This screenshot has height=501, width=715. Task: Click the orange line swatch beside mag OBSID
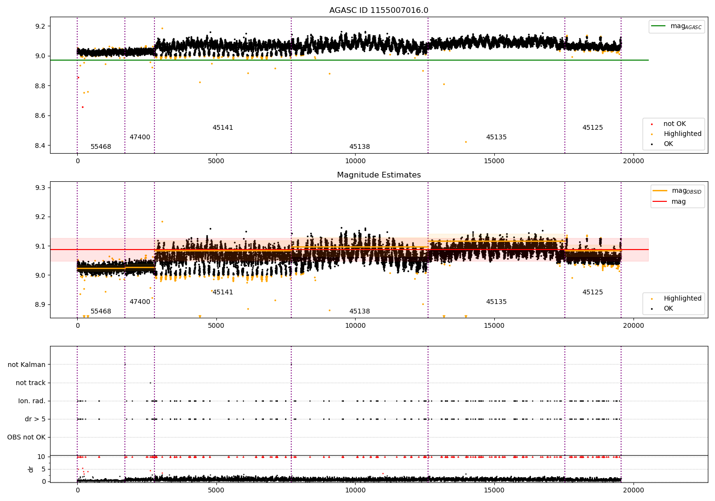coord(660,191)
